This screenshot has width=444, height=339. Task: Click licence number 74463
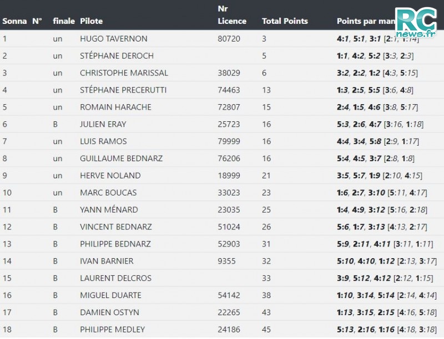(x=229, y=90)
